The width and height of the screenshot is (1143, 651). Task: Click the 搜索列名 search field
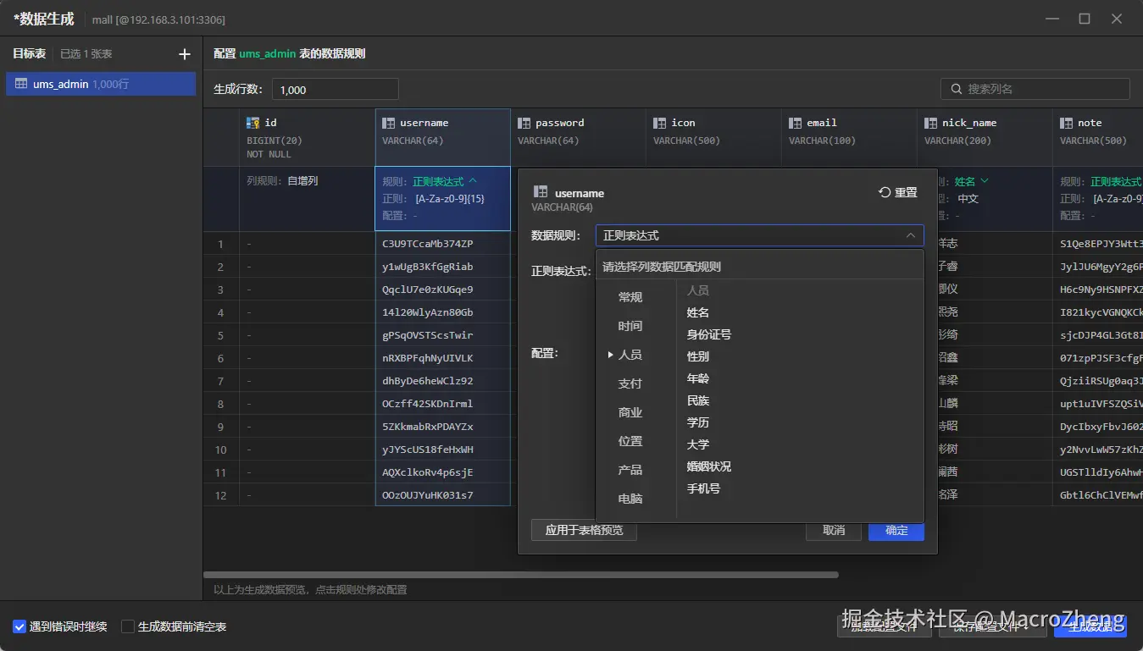click(1035, 89)
